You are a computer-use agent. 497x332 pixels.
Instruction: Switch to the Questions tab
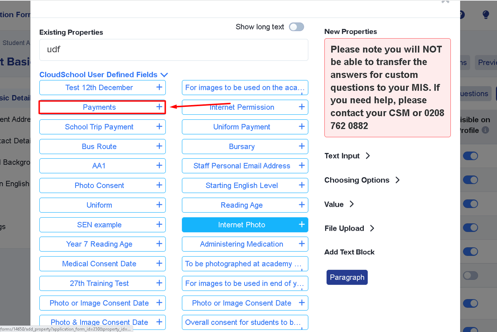(x=476, y=93)
